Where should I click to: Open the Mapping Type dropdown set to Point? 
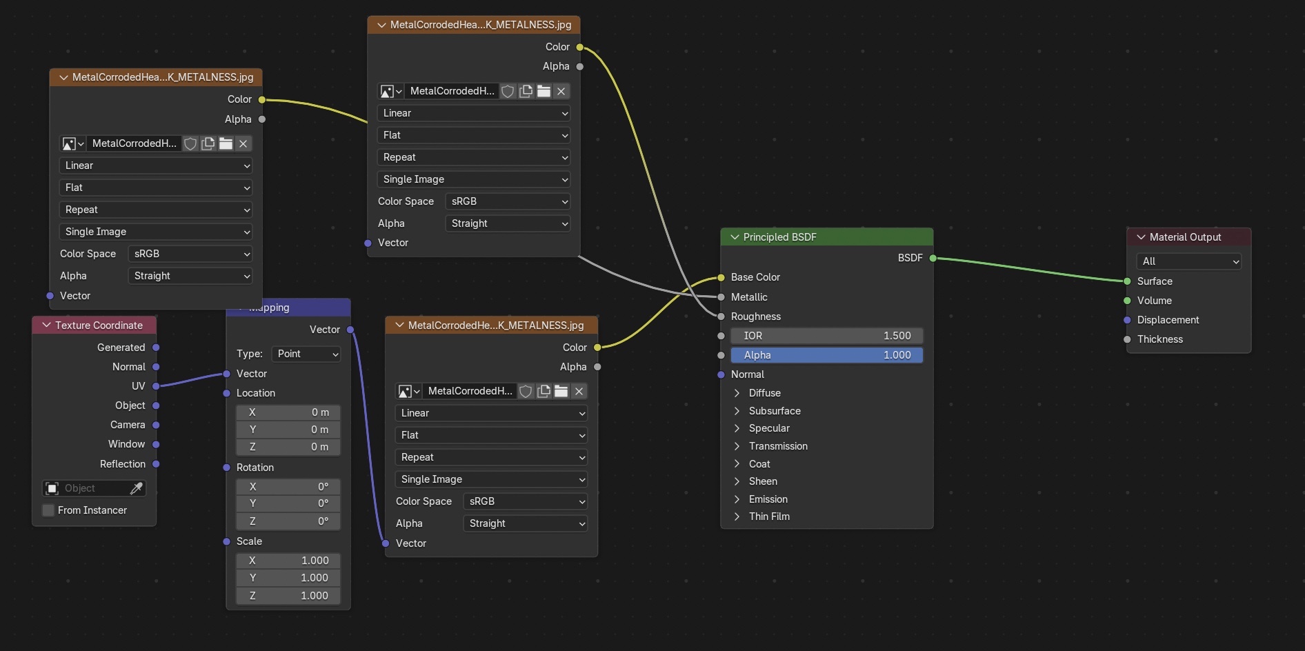[x=307, y=354]
